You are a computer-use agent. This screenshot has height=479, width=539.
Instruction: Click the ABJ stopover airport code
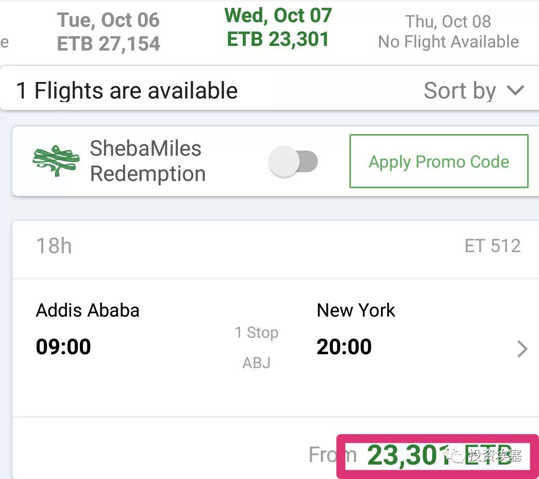coord(257,363)
